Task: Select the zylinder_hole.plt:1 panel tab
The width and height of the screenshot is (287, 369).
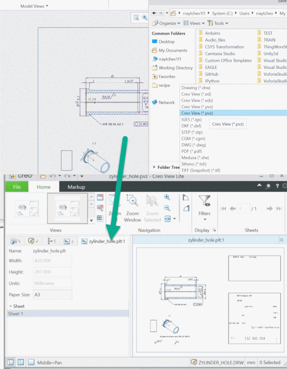Action: [104, 241]
